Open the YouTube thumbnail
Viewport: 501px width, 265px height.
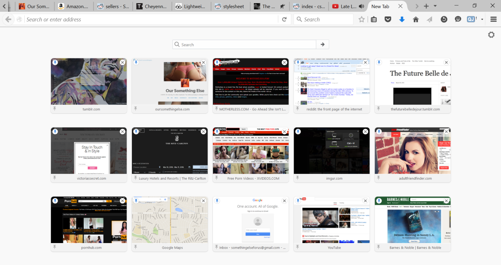(x=332, y=220)
